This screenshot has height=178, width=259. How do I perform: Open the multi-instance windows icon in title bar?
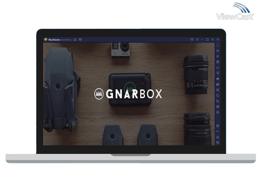[x=80, y=40]
